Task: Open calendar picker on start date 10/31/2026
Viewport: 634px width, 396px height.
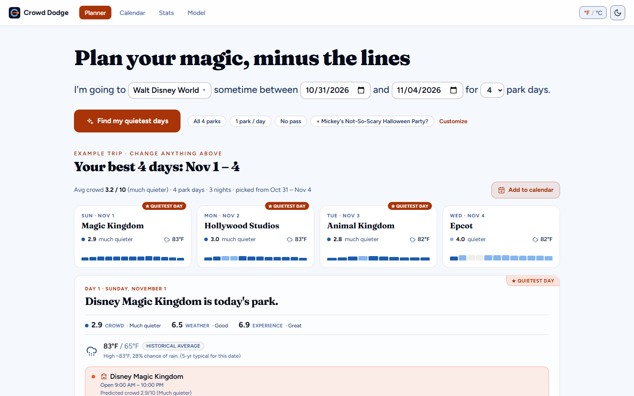Action: click(x=361, y=90)
